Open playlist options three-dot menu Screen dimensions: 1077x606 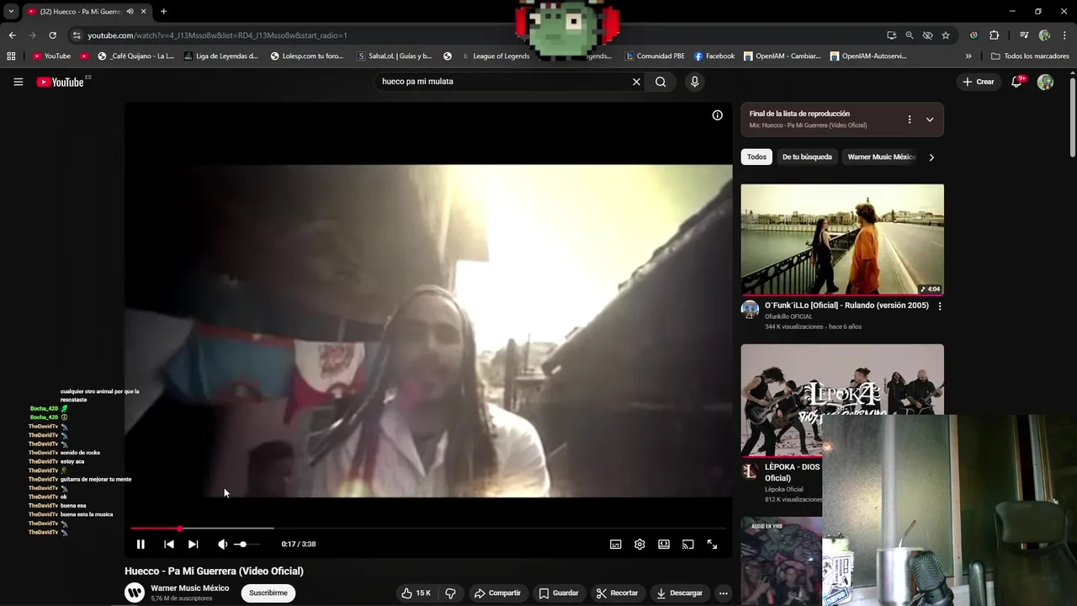point(909,120)
